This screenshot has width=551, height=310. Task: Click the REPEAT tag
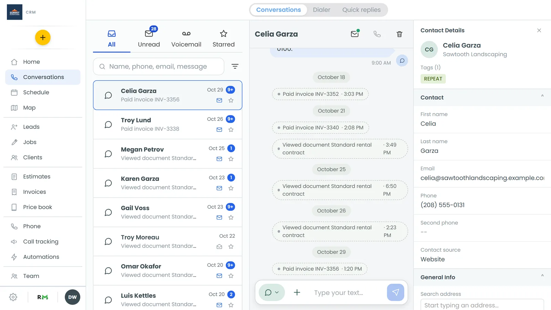[x=433, y=79]
